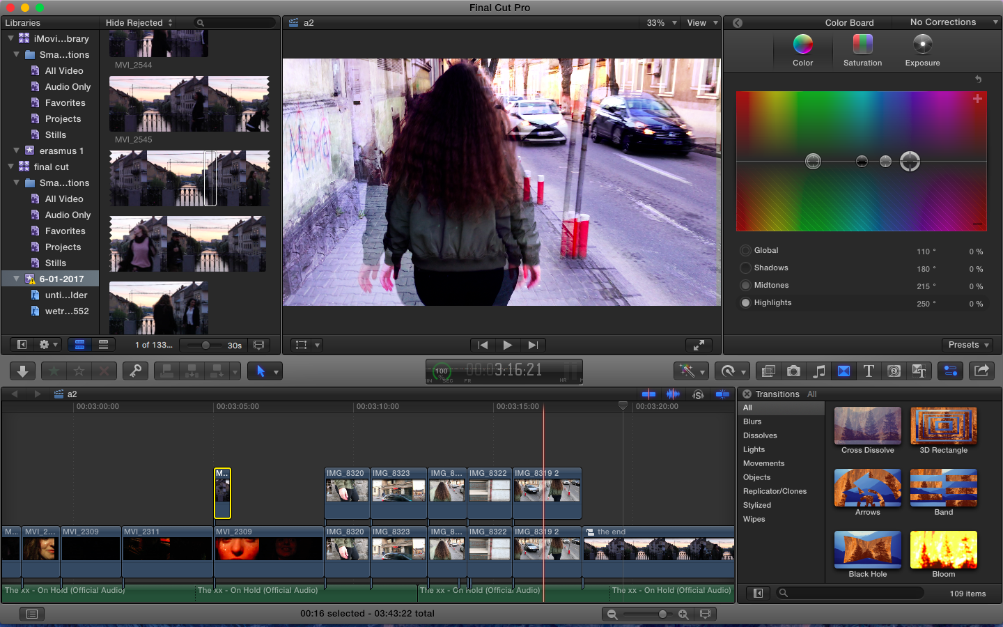1003x627 pixels.
Task: Zoom out the timeline magnifier minus
Action: pyautogui.click(x=612, y=614)
